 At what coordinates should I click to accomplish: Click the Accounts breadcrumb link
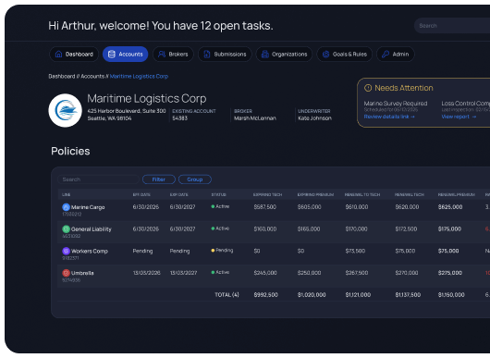pos(92,76)
